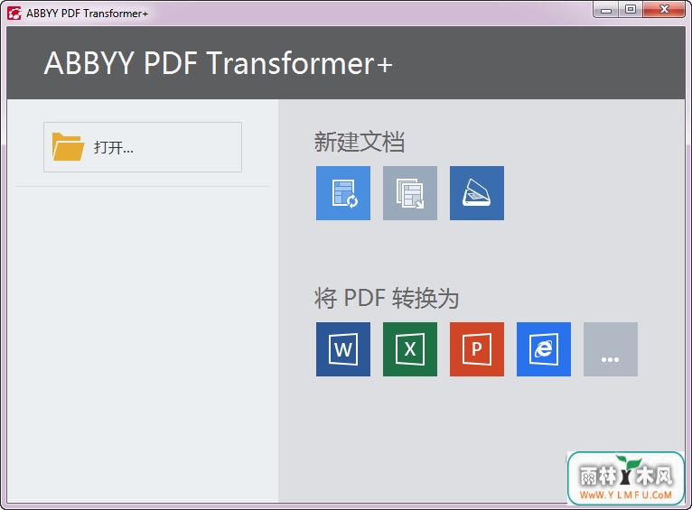Create new document from scanner icon

(x=477, y=193)
